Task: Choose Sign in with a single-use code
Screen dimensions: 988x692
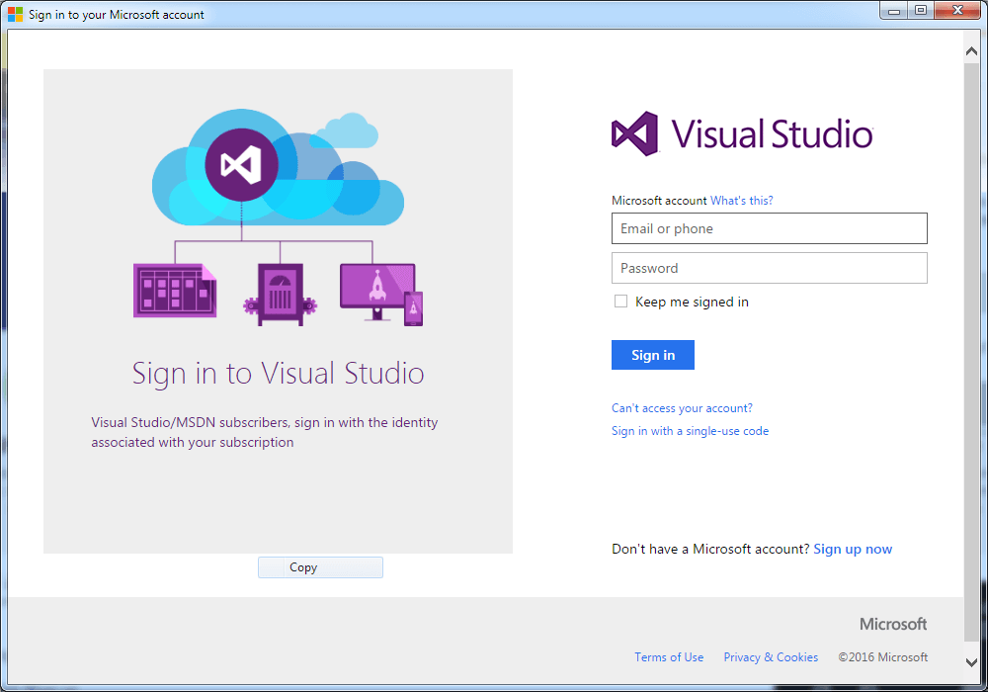Action: (x=690, y=431)
